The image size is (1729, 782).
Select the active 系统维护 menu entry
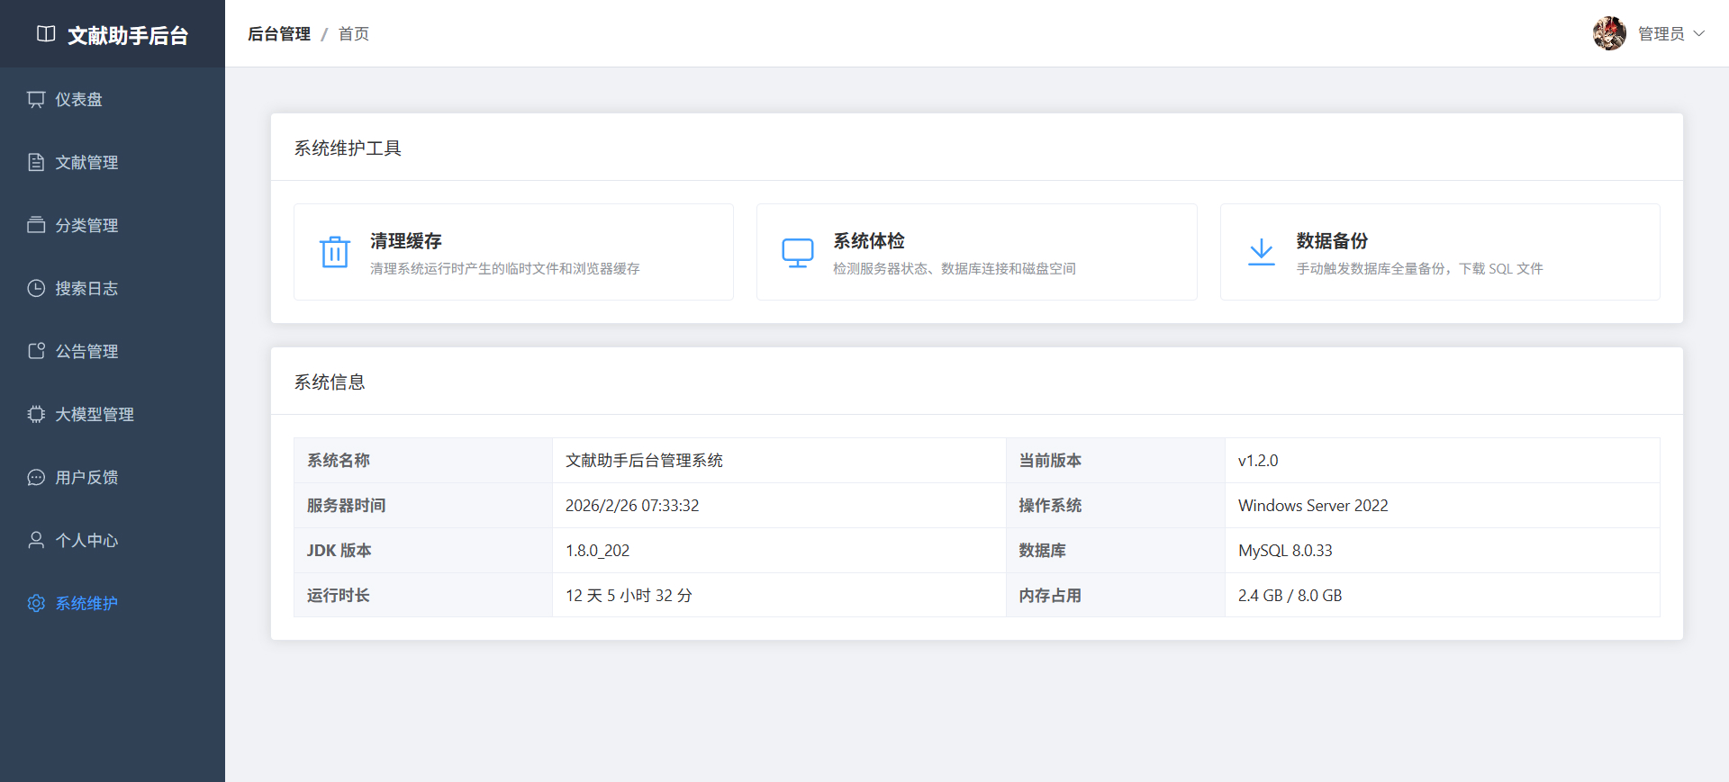[x=113, y=603]
